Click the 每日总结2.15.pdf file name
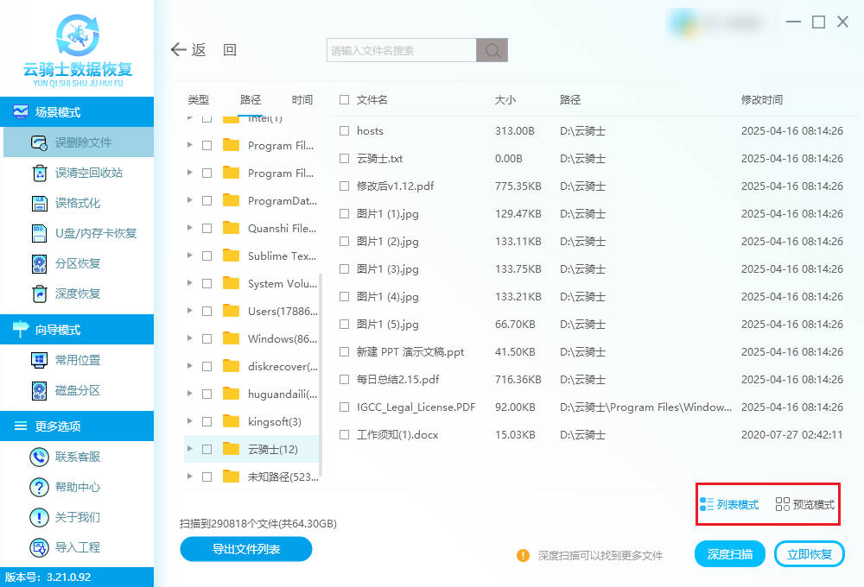Image resolution: width=864 pixels, height=587 pixels. click(x=397, y=380)
